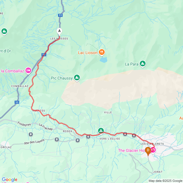
Task: Click the Map data ©2025 Google attribution
Action: (165, 181)
